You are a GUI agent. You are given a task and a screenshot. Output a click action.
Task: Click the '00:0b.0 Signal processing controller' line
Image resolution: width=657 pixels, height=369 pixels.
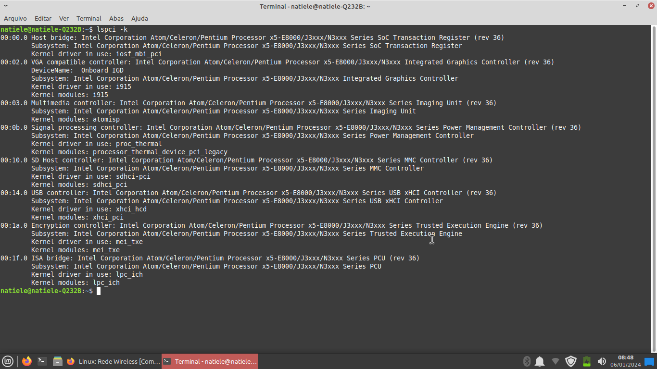[x=291, y=127]
